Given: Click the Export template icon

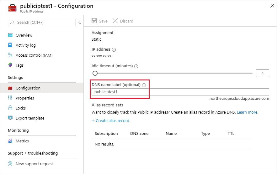Looking at the screenshot, I should (x=10, y=118).
